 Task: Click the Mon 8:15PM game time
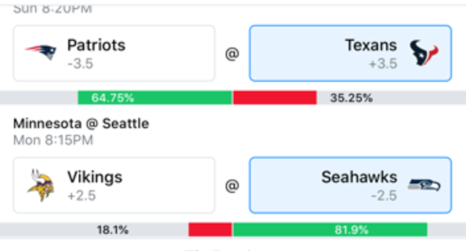[53, 140]
